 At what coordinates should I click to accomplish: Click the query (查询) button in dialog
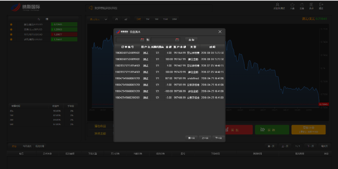[x=191, y=39]
